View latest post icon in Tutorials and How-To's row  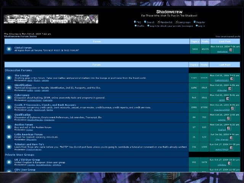(x=231, y=148)
